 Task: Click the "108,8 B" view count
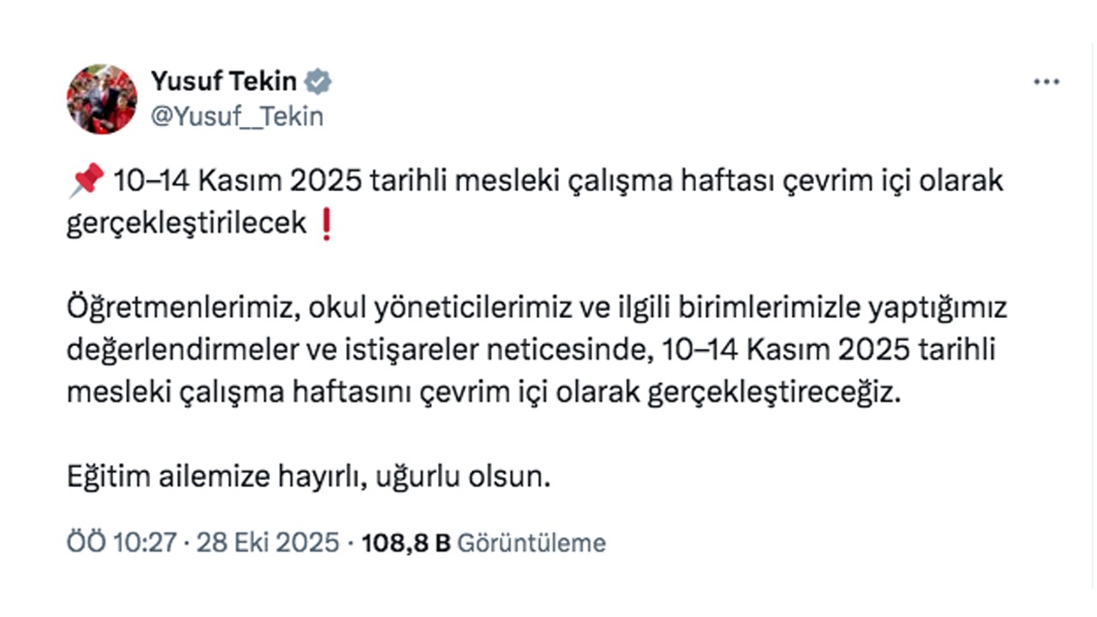pyautogui.click(x=407, y=542)
